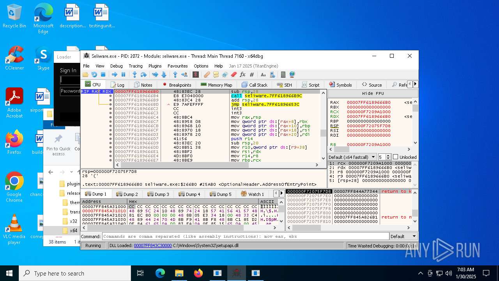Click the Intermodular calls toolbar icon
The image size is (499, 281).
[272, 75]
